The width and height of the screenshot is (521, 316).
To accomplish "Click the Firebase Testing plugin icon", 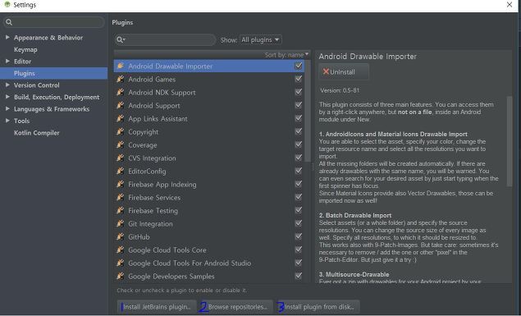I will click(121, 210).
